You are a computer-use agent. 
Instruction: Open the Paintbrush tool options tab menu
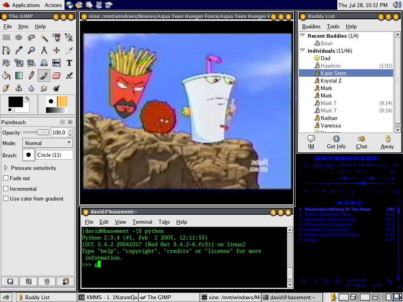tap(62, 122)
